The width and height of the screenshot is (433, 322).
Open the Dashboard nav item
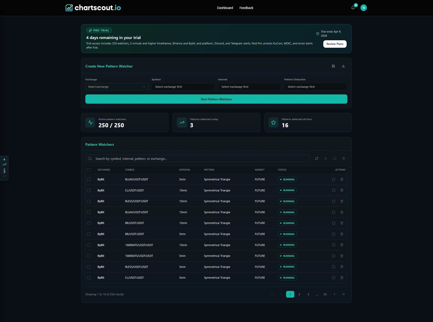click(x=225, y=8)
